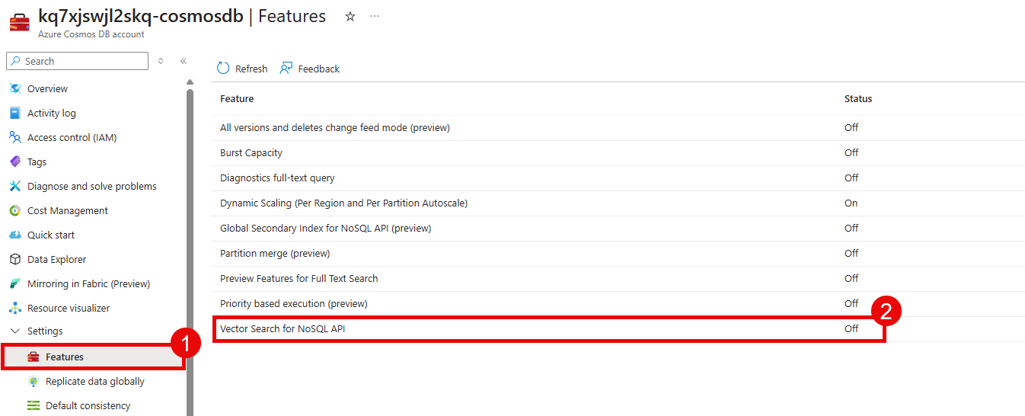Click in the sidebar Search field
Screen dimensions: 1025x416
tap(77, 61)
